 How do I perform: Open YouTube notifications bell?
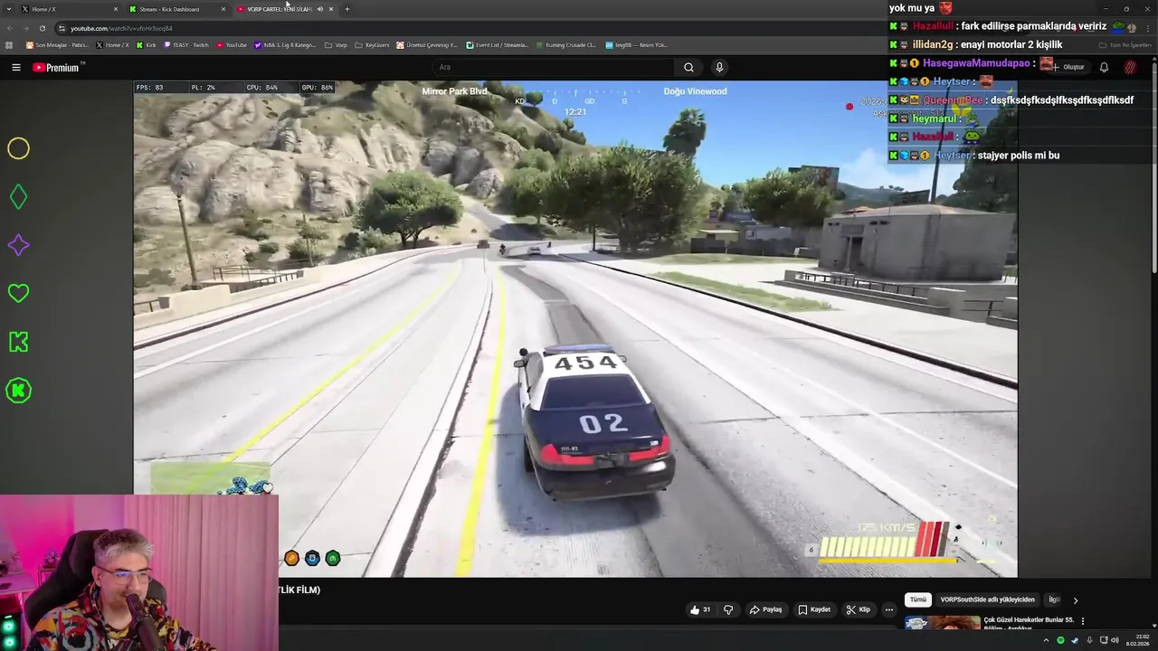click(1104, 67)
